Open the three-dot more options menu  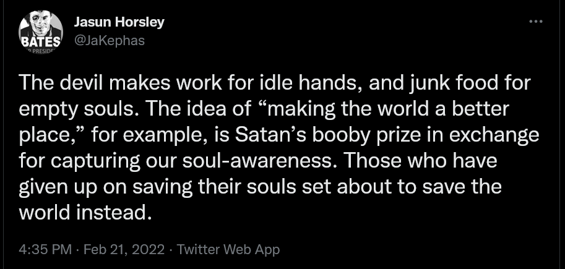point(535,22)
